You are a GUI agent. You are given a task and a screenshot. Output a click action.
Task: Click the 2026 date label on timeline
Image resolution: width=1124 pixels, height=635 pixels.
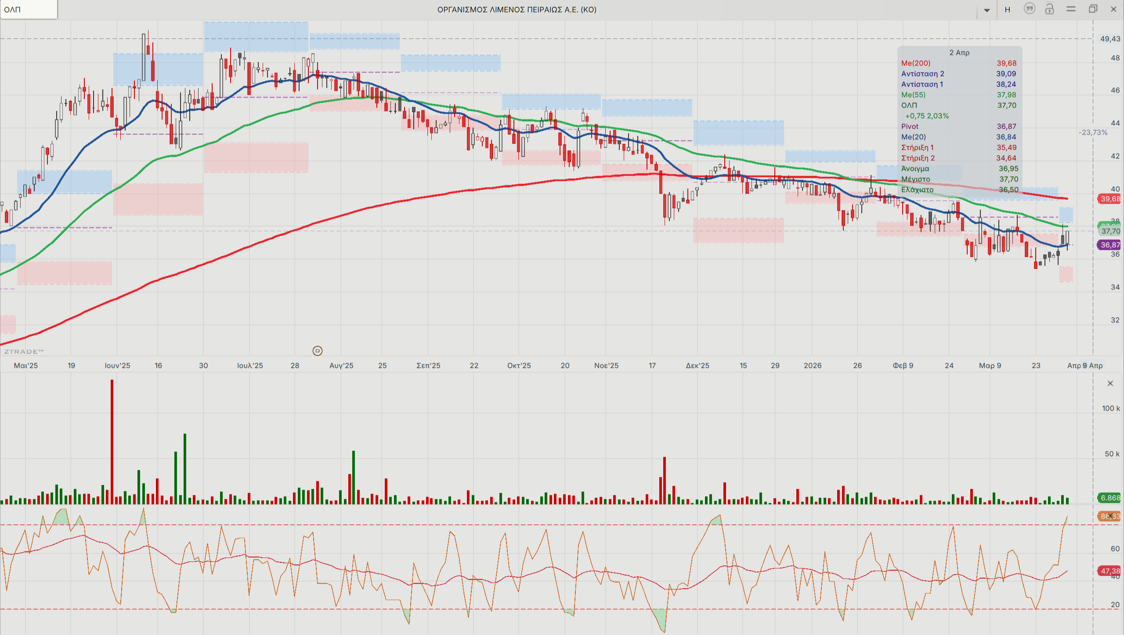coord(812,365)
